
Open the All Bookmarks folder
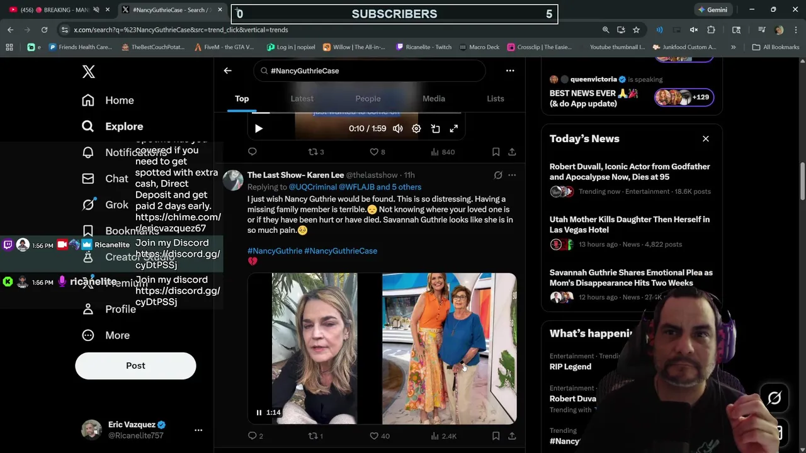[776, 47]
